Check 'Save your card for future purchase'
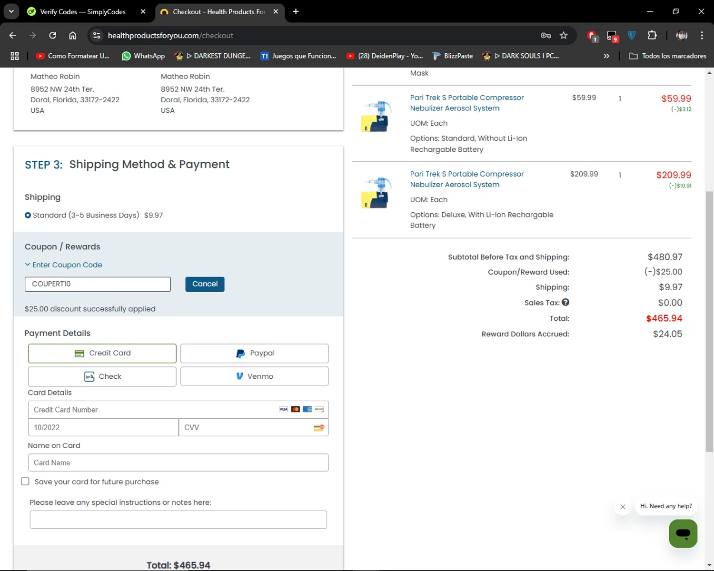Screen dimensions: 714x571 tap(25, 482)
